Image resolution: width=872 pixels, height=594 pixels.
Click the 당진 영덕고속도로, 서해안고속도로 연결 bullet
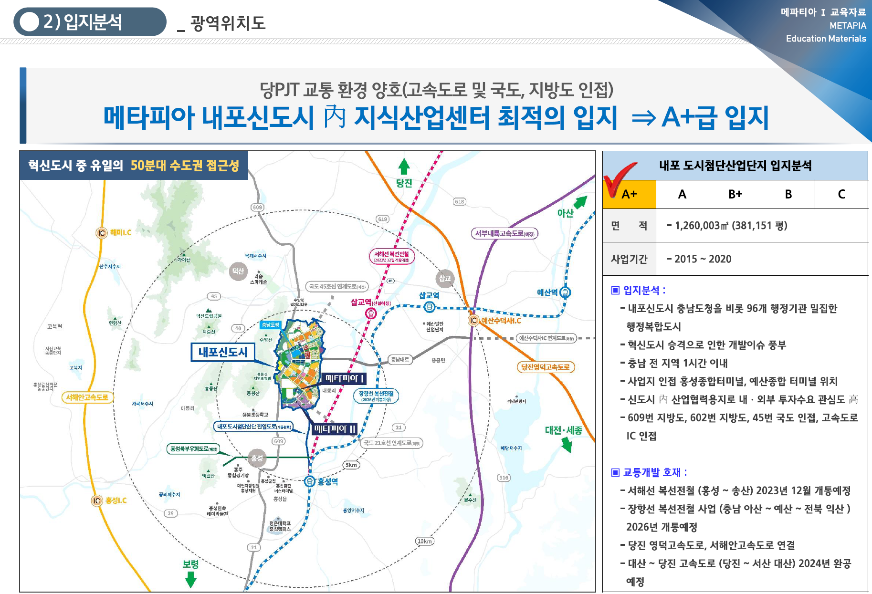(708, 545)
